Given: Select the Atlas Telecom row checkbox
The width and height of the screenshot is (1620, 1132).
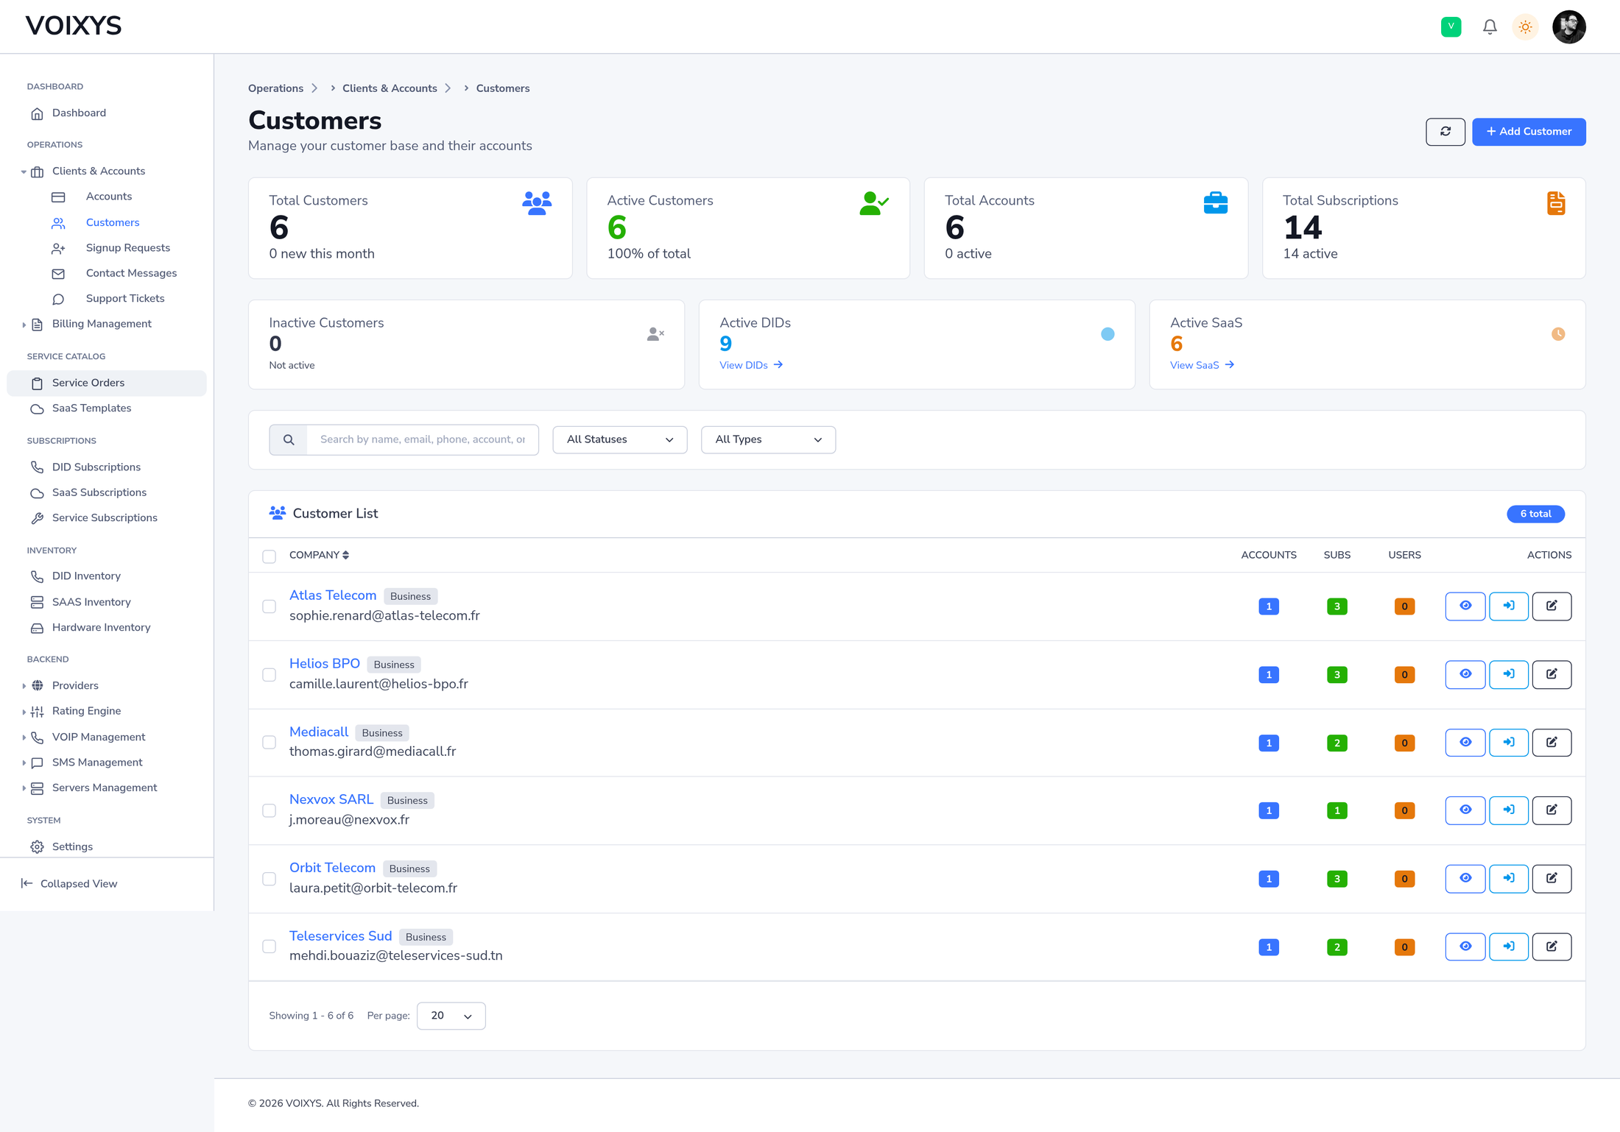Looking at the screenshot, I should [270, 606].
